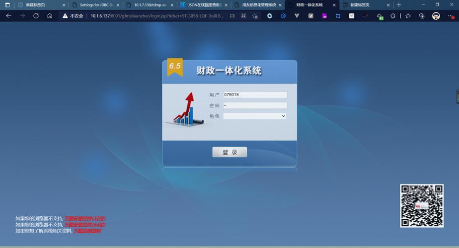Click the extension icon with green badge
This screenshot has height=248, width=459.
[380, 17]
